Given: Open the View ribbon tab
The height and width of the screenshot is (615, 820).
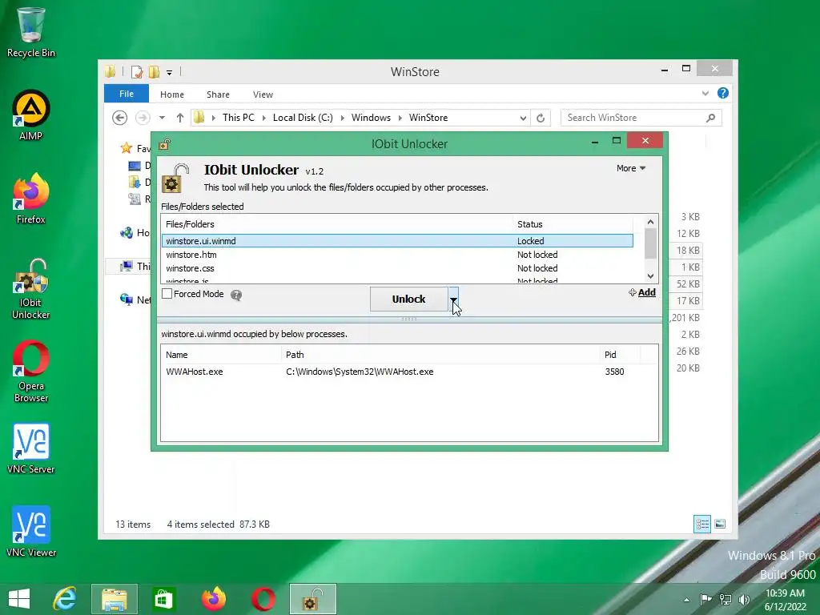Looking at the screenshot, I should coord(263,94).
